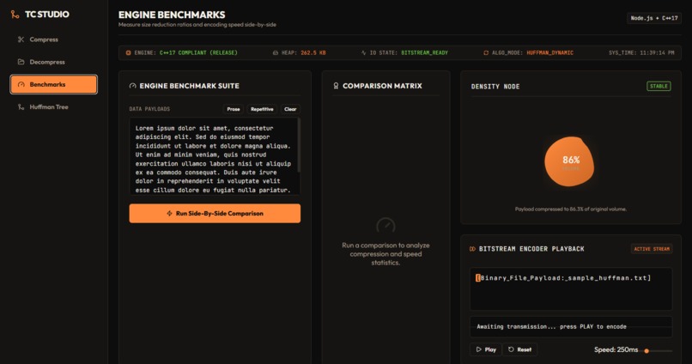The width and height of the screenshot is (692, 364).
Task: Click the SYS_TIME clock reading
Action: [641, 52]
